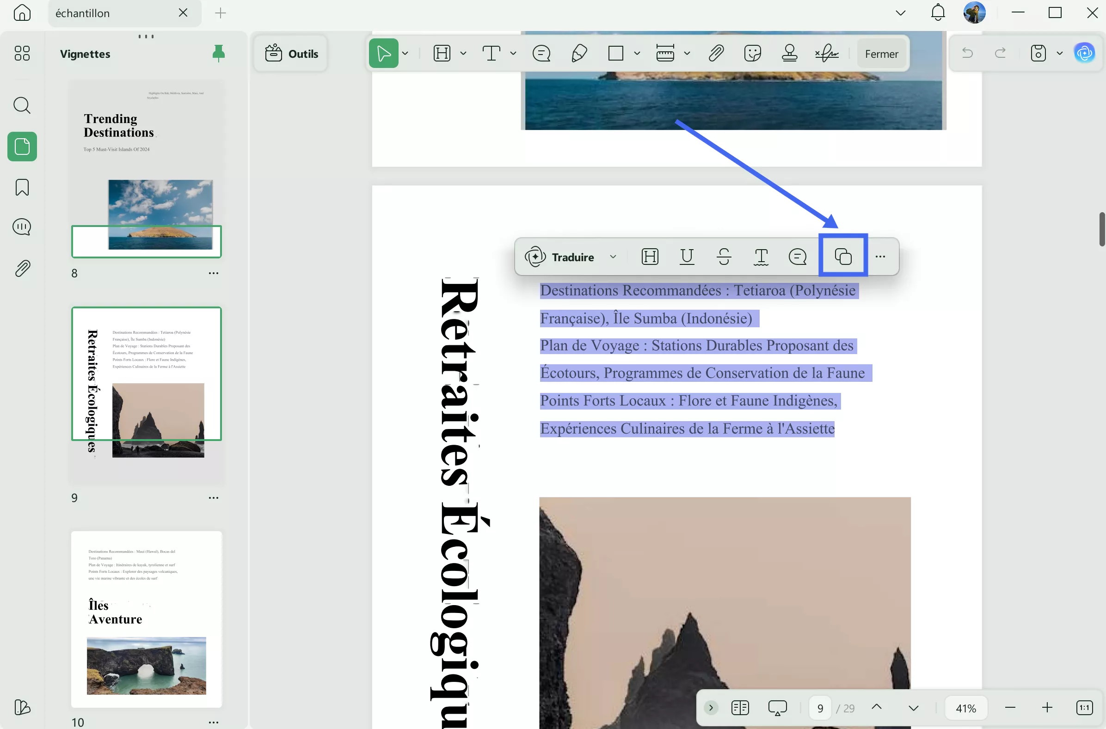Apply strikethrough to the selected text
This screenshot has height=729, width=1106.
pos(724,256)
